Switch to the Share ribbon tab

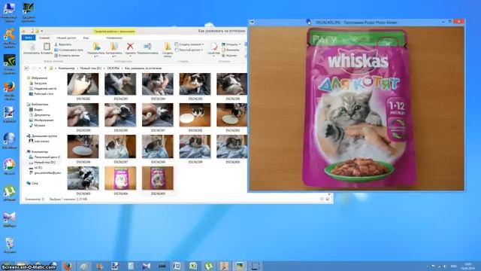tap(66, 38)
